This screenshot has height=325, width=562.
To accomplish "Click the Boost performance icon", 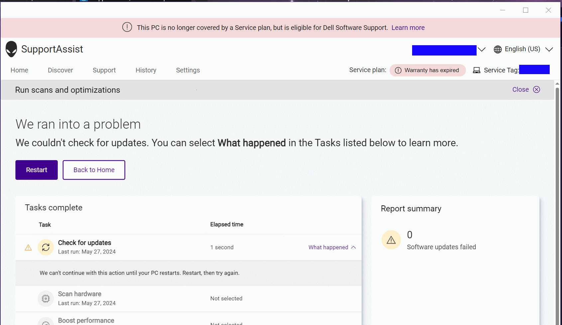I will tap(46, 322).
